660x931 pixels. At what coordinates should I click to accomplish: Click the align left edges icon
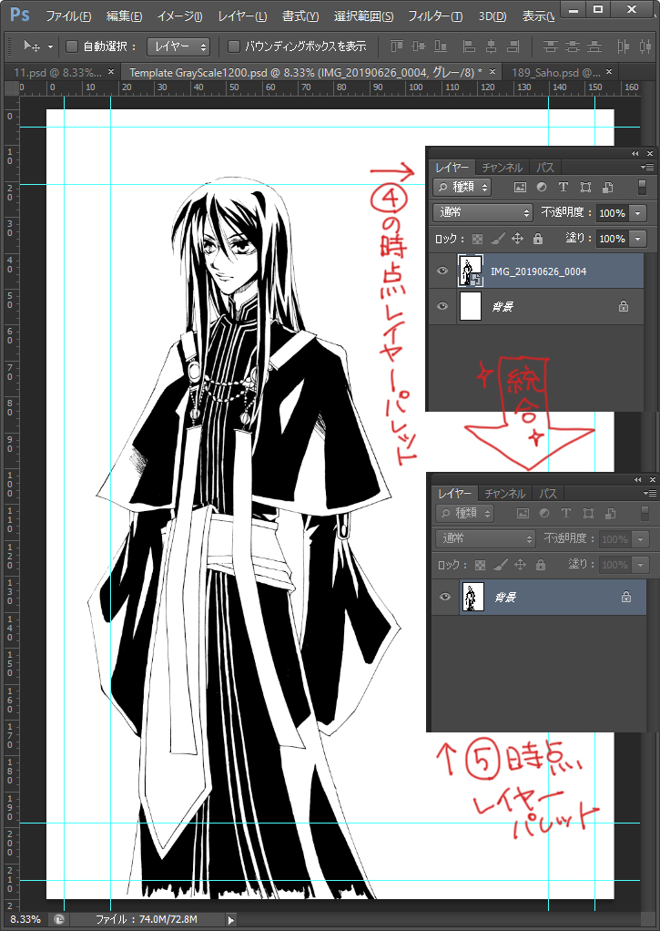(x=469, y=46)
